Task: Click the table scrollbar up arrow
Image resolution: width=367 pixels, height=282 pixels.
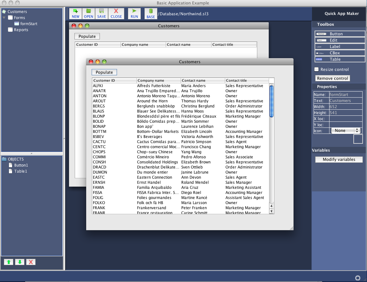Action: pyautogui.click(x=272, y=206)
